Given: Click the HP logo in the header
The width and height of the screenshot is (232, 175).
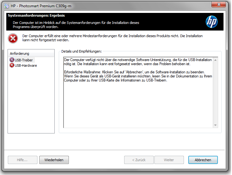Looking at the screenshot, I should point(212,22).
